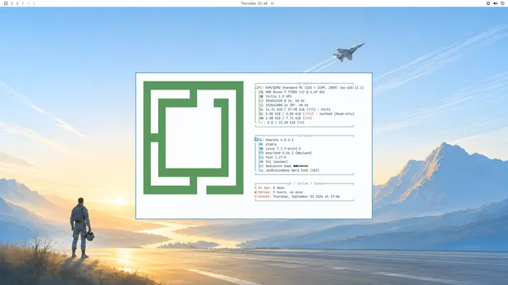Click the terminal color palette dots

coord(301,166)
